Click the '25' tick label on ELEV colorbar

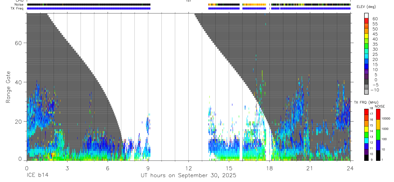point(374,55)
